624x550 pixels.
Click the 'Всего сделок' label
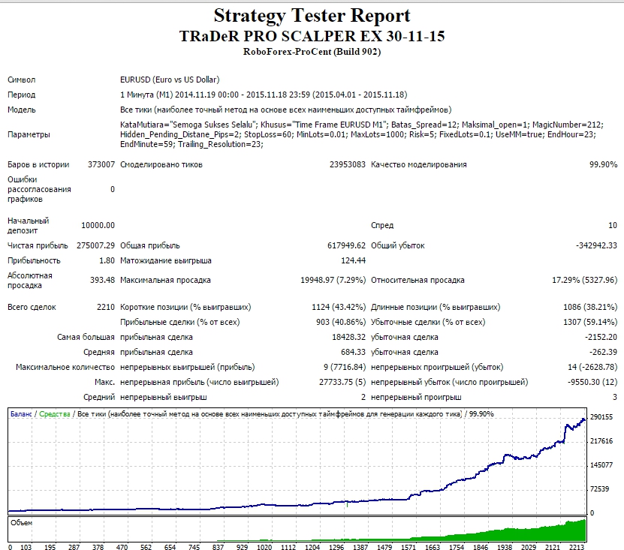[x=32, y=308]
